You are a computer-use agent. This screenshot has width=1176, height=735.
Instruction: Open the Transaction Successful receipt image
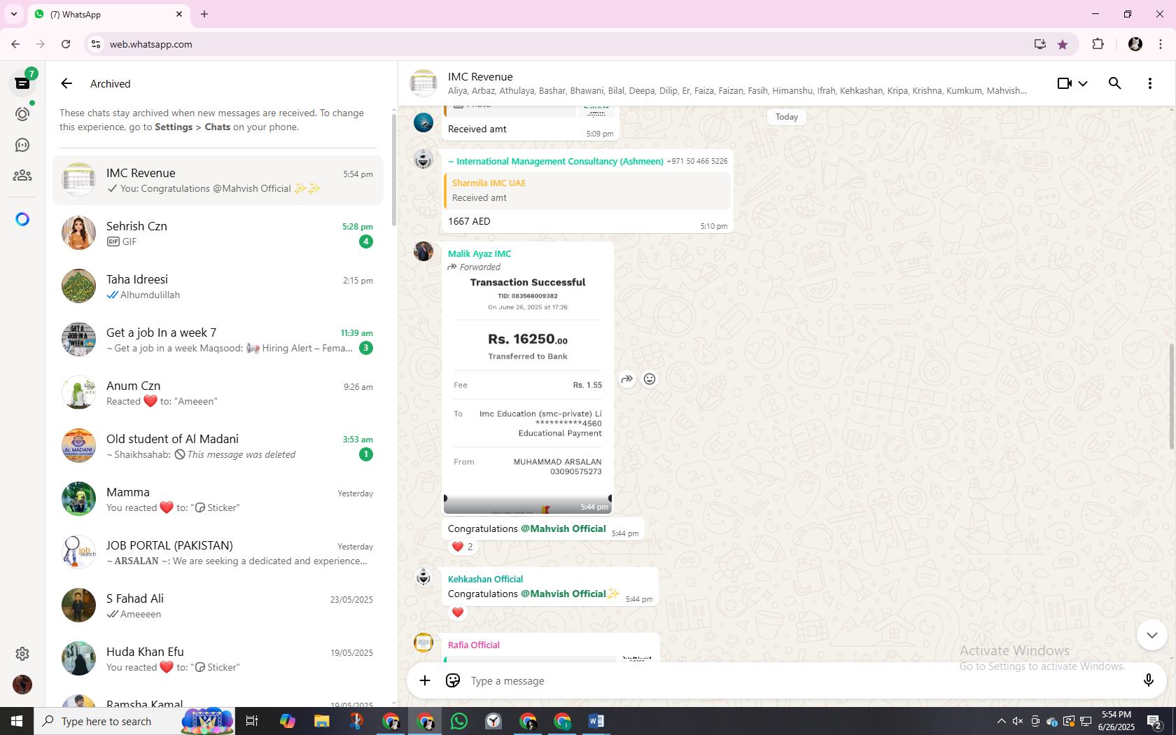coord(528,394)
